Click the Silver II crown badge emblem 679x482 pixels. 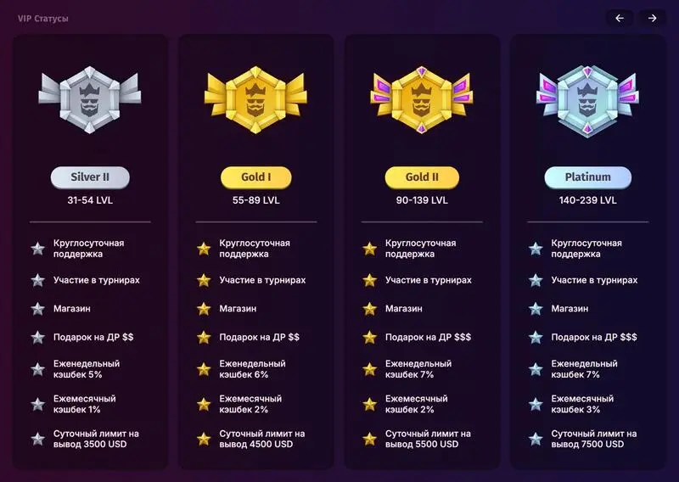point(90,97)
